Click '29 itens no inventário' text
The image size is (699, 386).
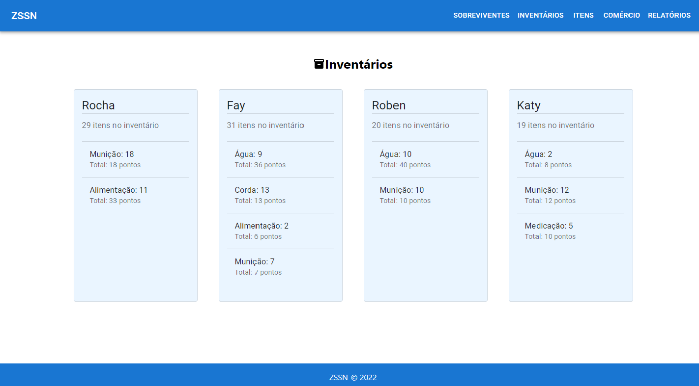pos(120,125)
